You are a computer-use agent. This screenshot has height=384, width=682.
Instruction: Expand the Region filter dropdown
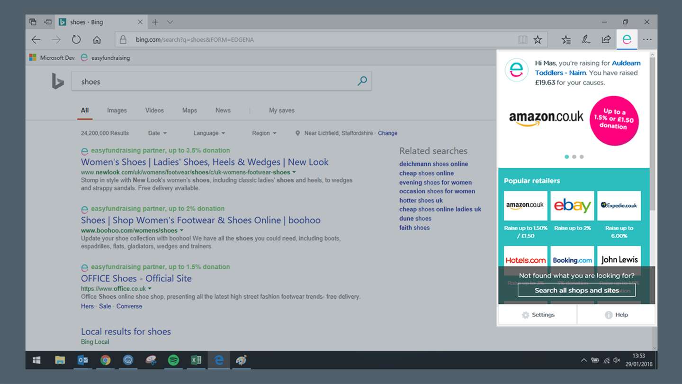(264, 133)
